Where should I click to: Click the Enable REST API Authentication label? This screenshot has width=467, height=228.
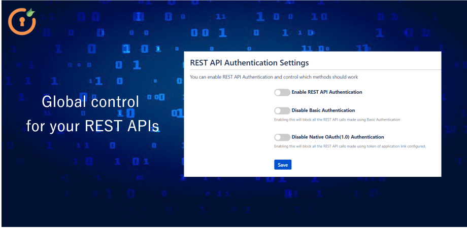(326, 92)
